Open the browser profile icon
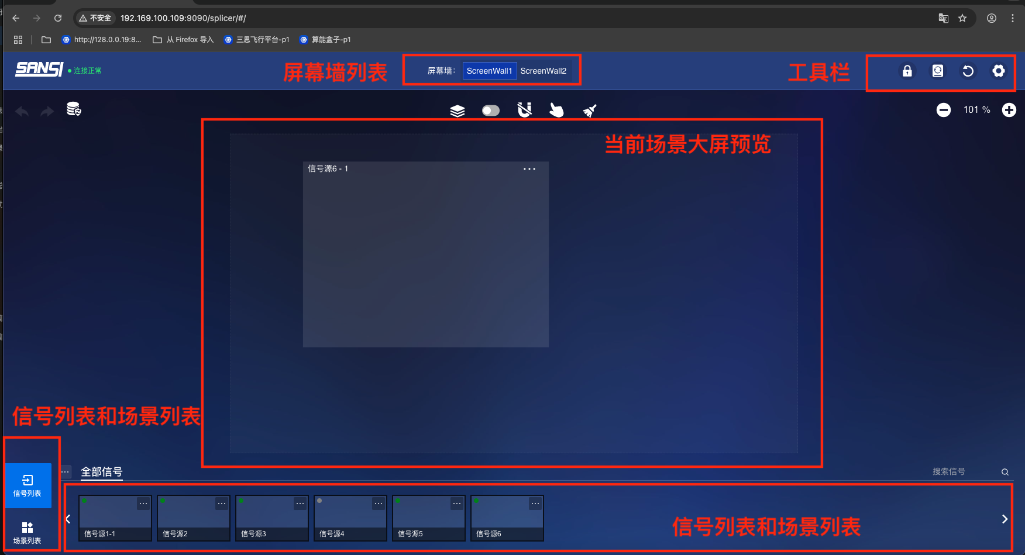1025x555 pixels. [x=992, y=18]
